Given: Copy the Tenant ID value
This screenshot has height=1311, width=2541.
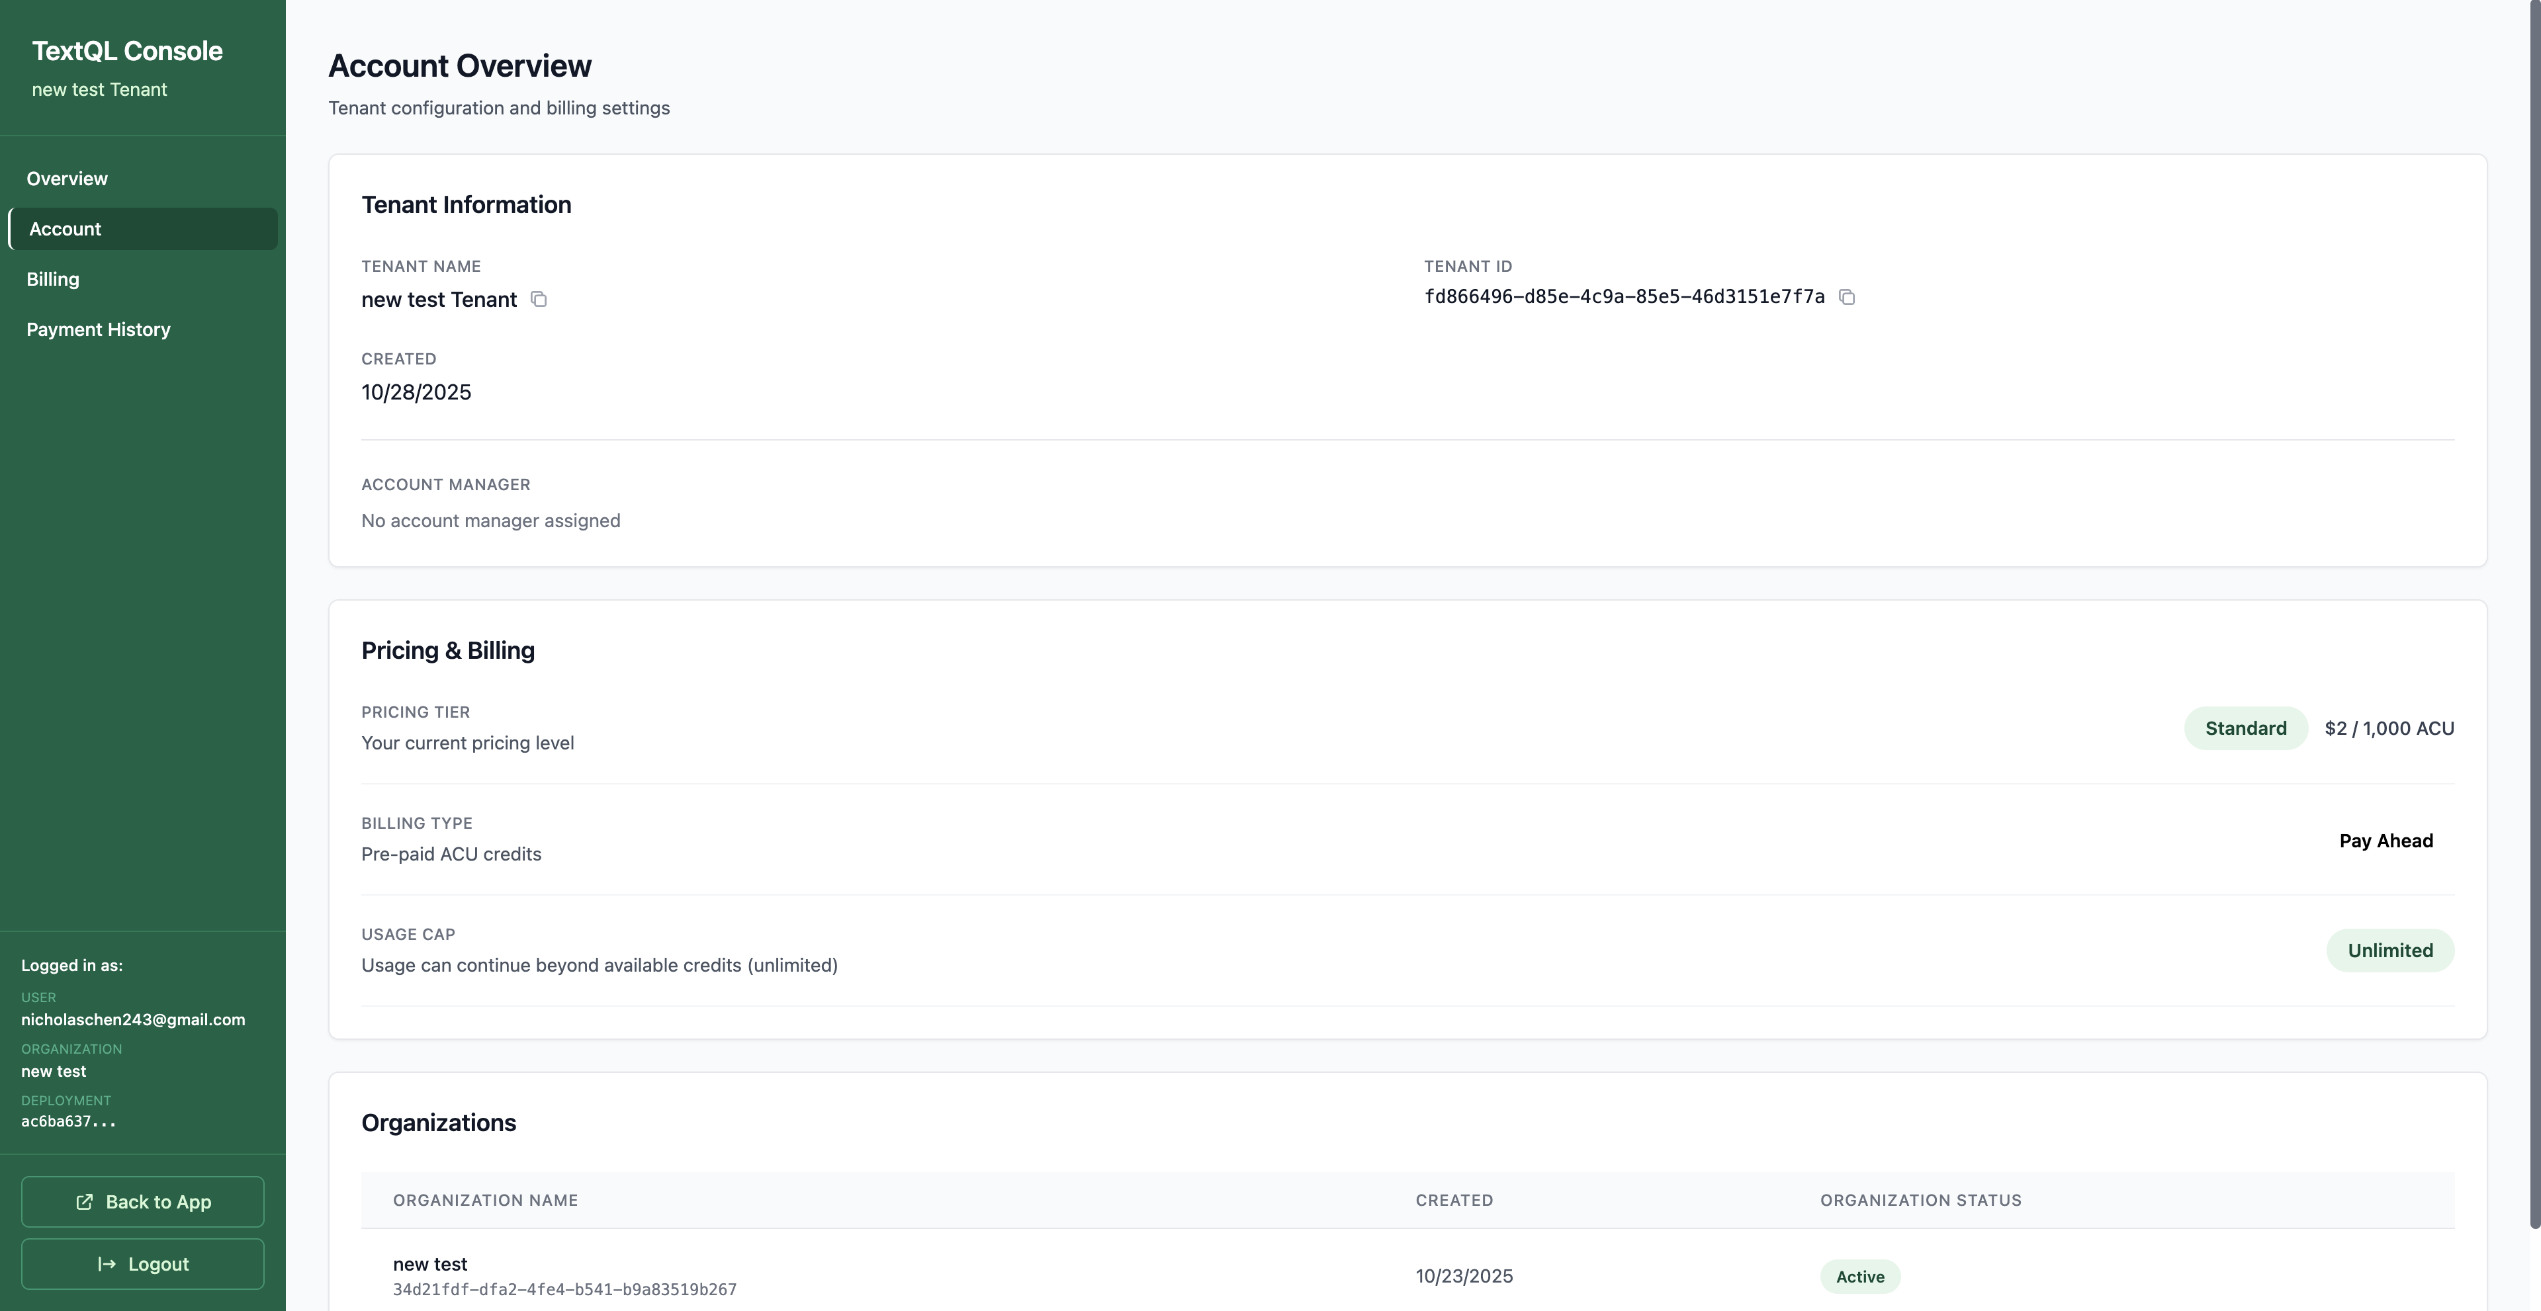Looking at the screenshot, I should click(x=1847, y=297).
